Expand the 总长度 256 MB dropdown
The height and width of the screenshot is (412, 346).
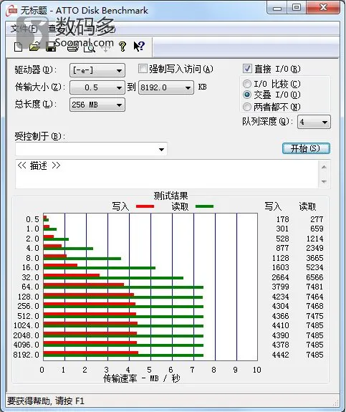coord(97,105)
